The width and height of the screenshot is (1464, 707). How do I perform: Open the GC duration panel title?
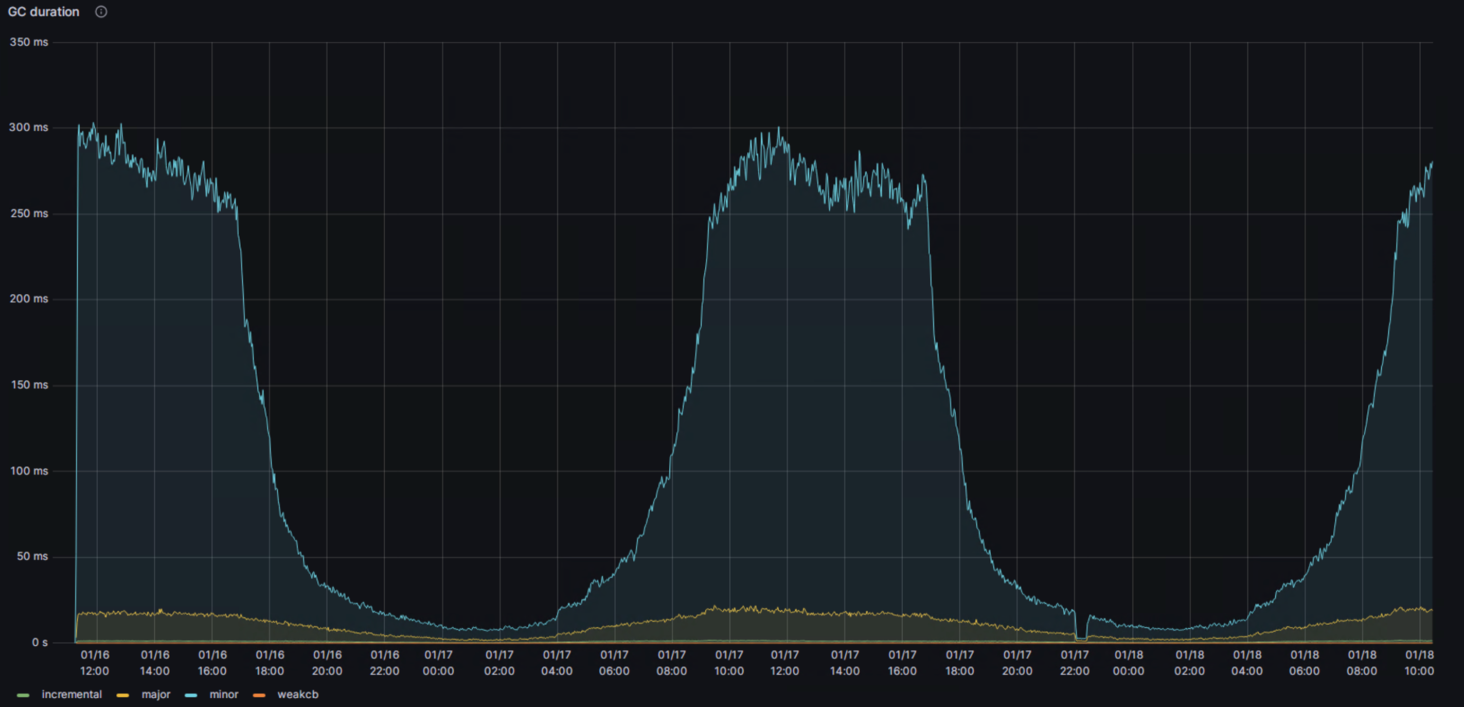(43, 12)
